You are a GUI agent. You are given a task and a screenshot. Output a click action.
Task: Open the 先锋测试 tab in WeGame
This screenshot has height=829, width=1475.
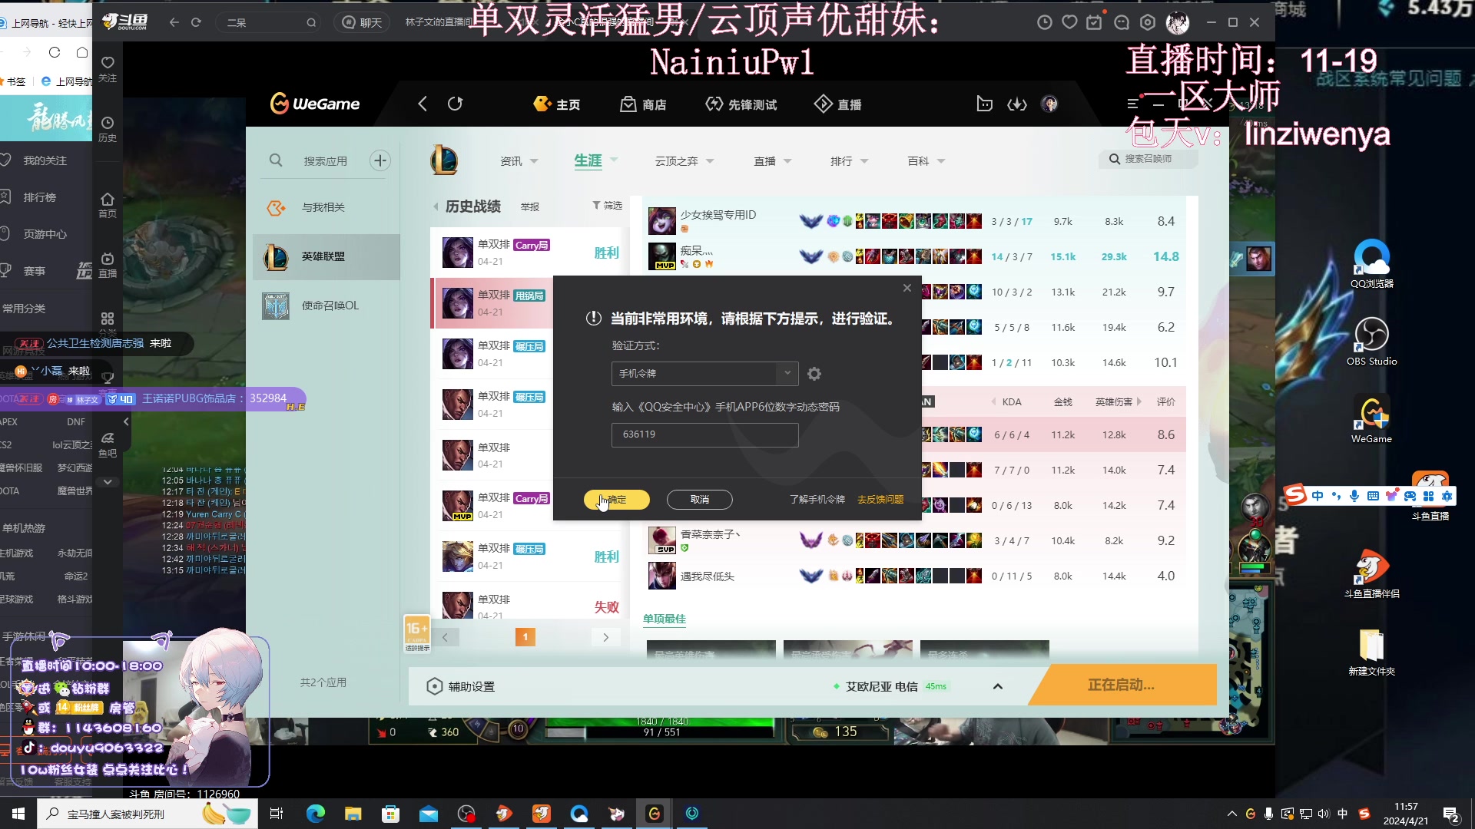point(741,104)
